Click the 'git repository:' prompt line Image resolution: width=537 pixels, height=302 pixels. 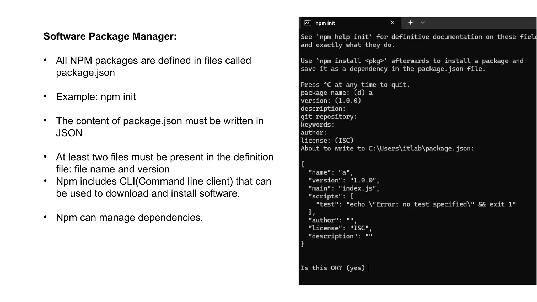tap(329, 117)
